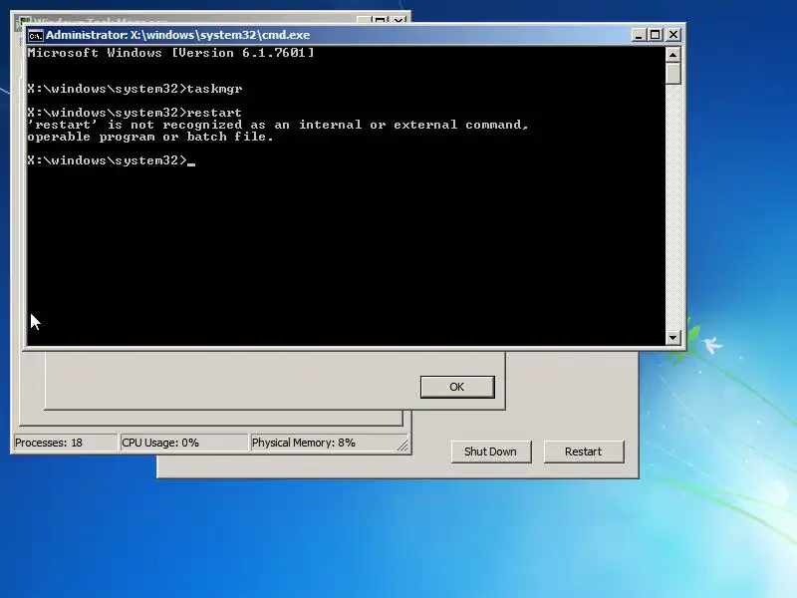Click the scroll up arrow in cmd window
Image resolution: width=797 pixels, height=598 pixels.
[673, 54]
